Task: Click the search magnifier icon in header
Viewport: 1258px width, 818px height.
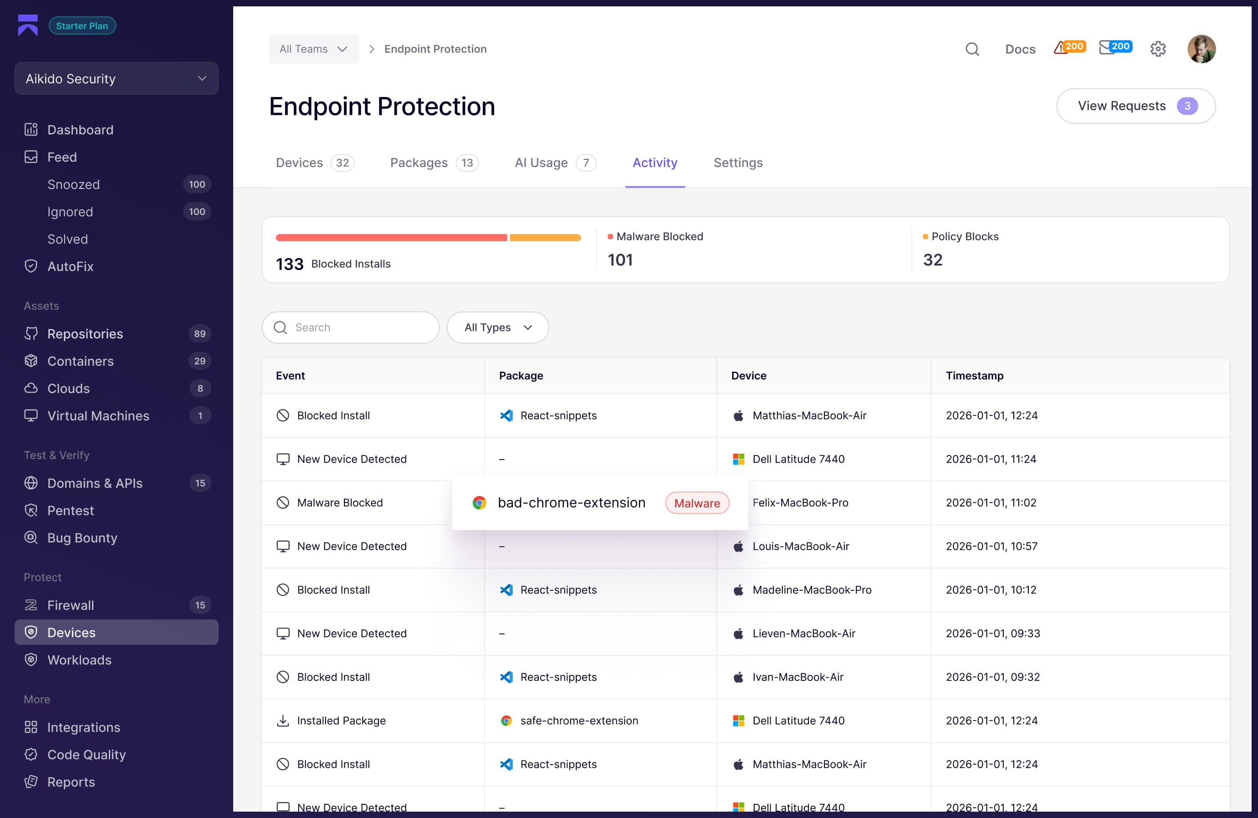Action: click(972, 49)
